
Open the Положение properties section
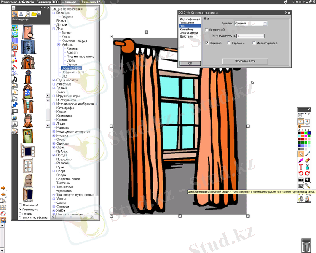(x=187, y=22)
